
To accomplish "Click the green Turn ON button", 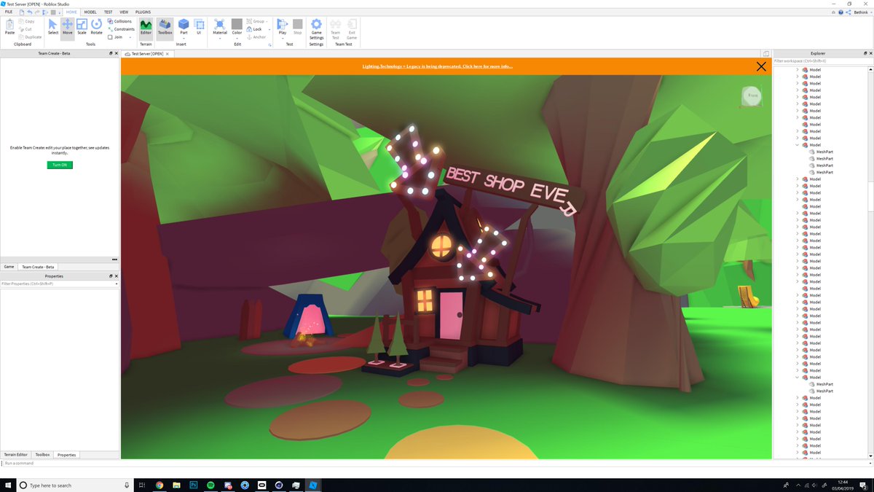I will (x=60, y=165).
